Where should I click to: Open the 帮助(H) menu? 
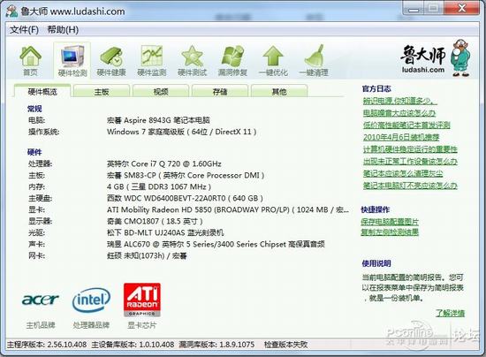[x=63, y=30]
